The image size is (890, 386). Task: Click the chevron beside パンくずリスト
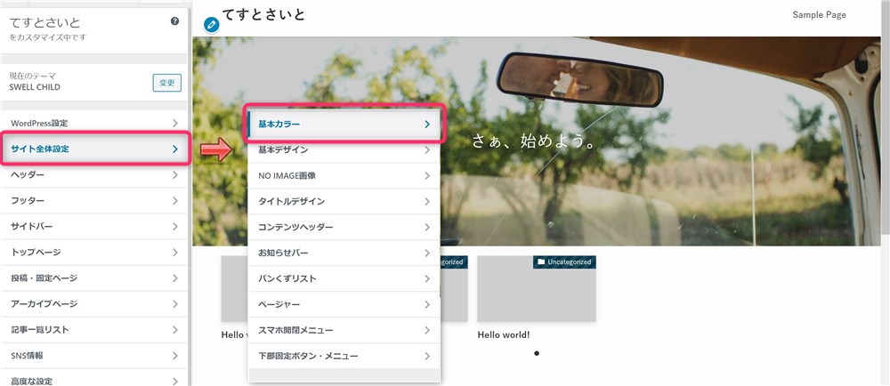427,279
